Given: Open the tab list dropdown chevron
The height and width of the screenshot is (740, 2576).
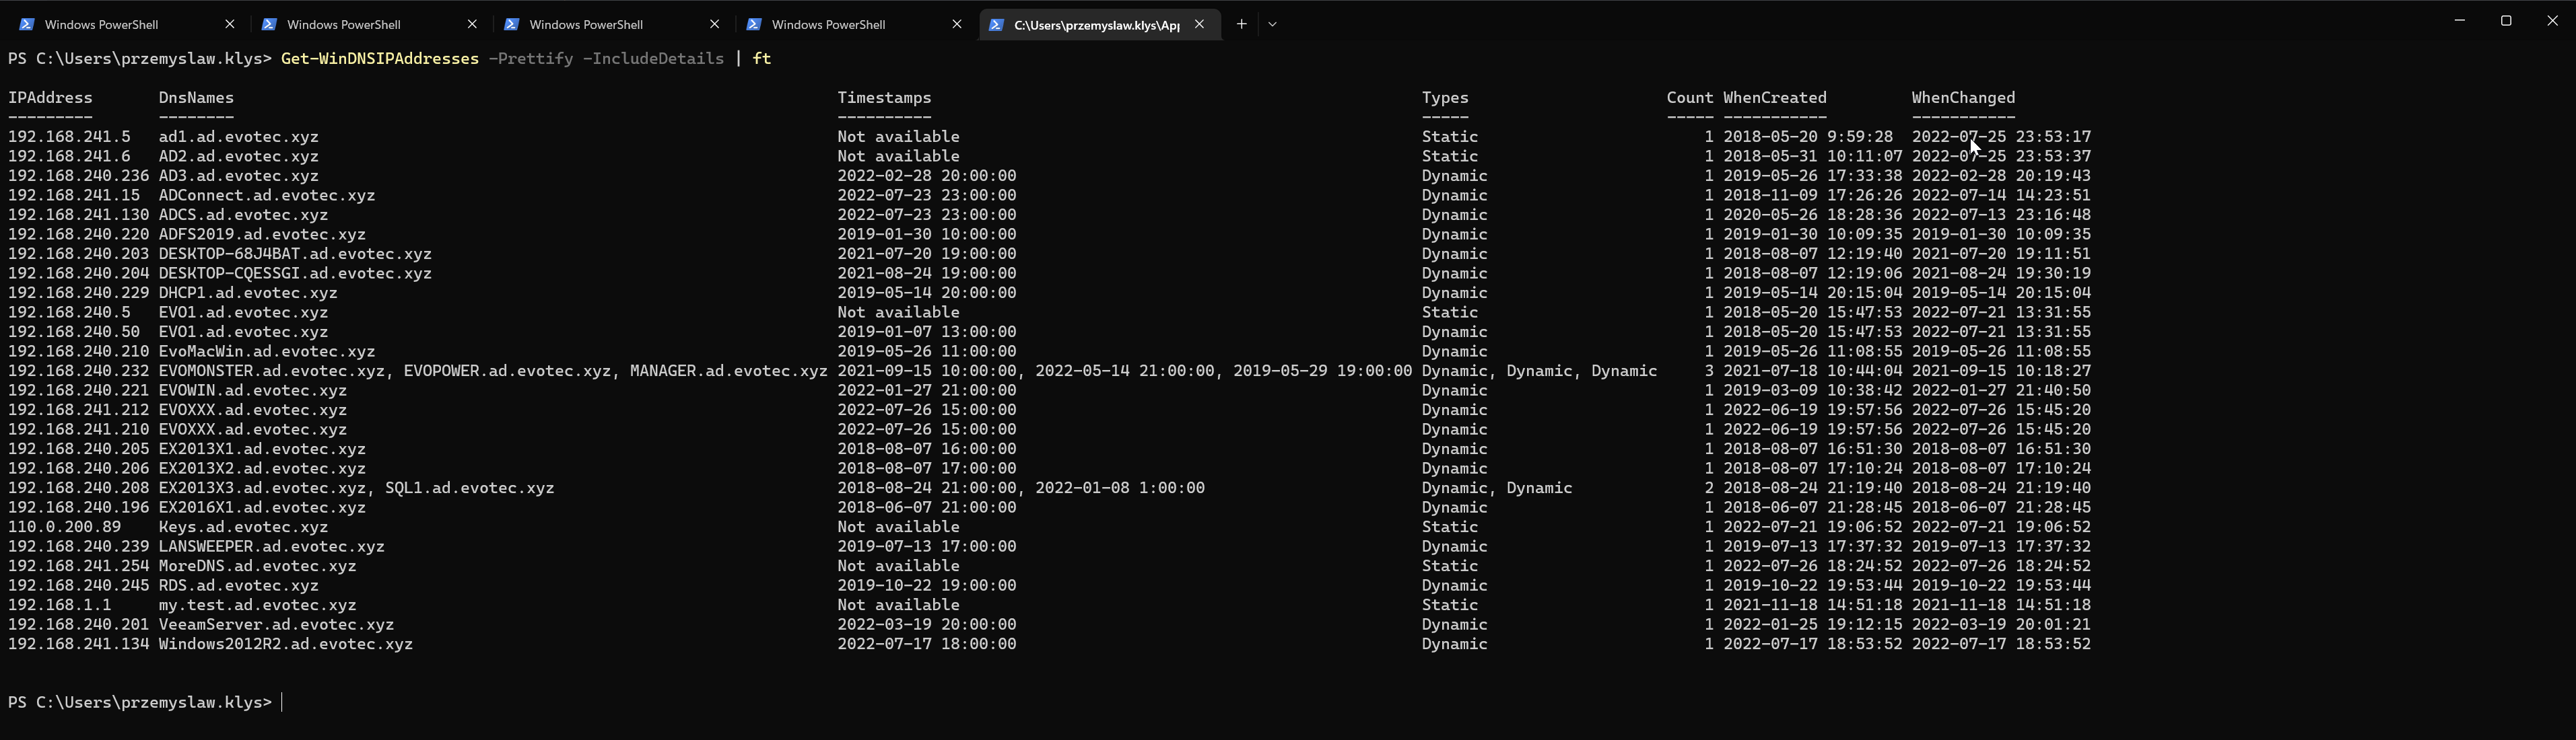Looking at the screenshot, I should 1272,24.
